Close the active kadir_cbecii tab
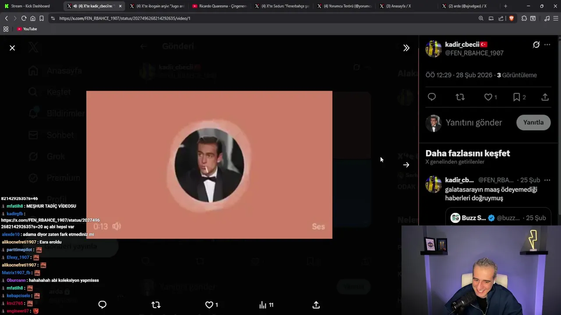This screenshot has height=315, width=561. click(x=120, y=6)
